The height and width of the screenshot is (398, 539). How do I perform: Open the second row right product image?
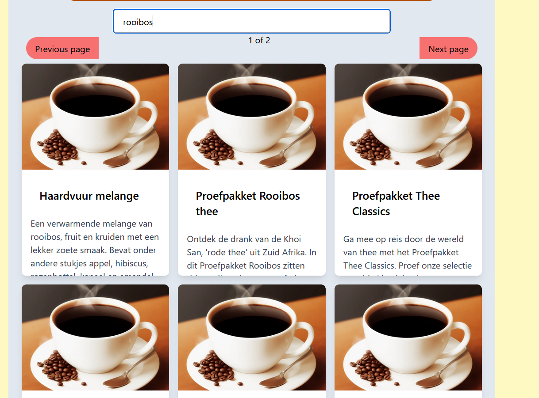[408, 337]
